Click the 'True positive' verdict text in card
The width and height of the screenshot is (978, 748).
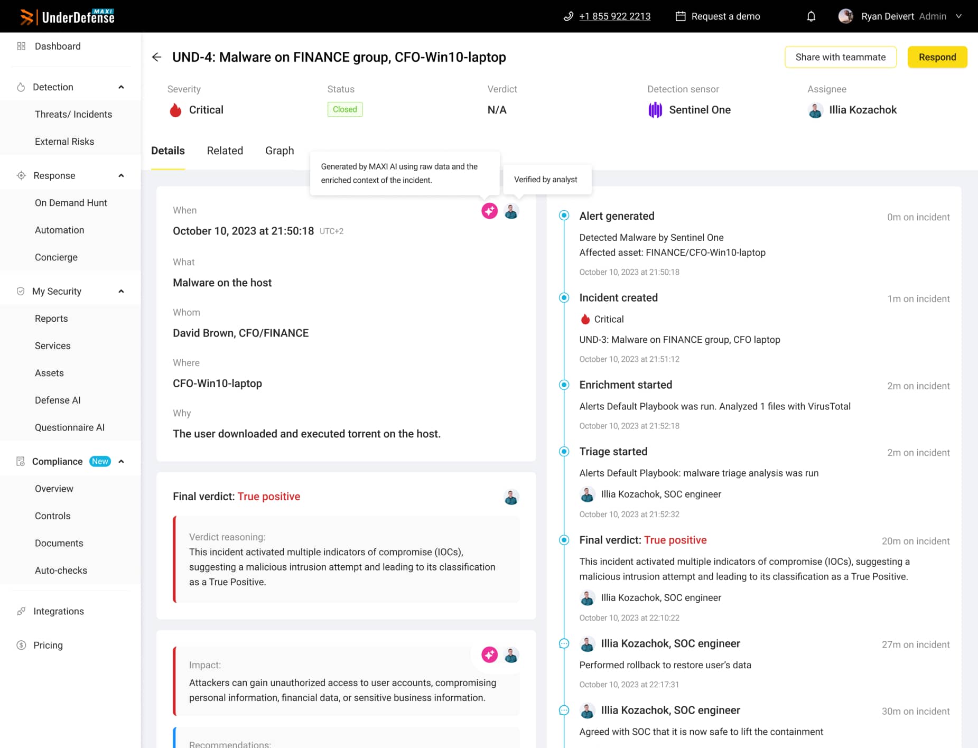[268, 497]
